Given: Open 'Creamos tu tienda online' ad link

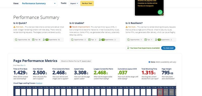Looking at the screenshot, I should (147, 3).
